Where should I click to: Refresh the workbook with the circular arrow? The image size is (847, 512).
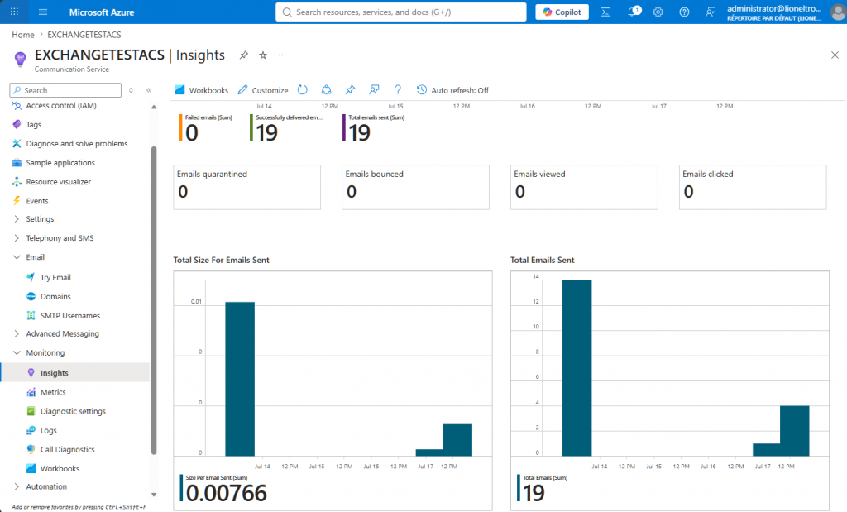tap(303, 89)
